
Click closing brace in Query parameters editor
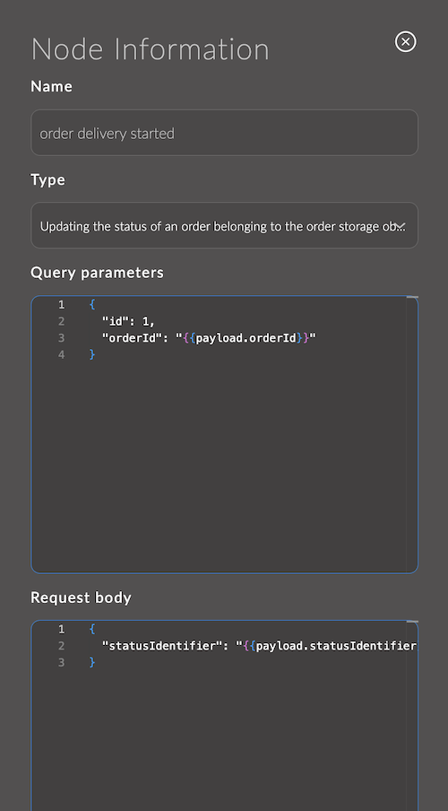click(x=92, y=354)
